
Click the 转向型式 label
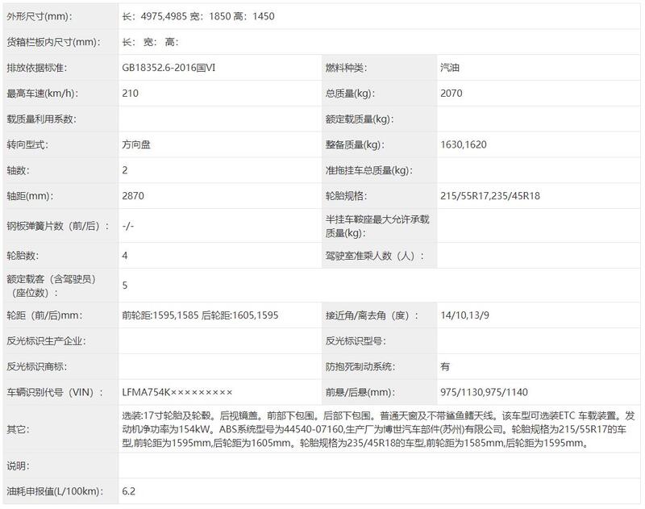27,145
